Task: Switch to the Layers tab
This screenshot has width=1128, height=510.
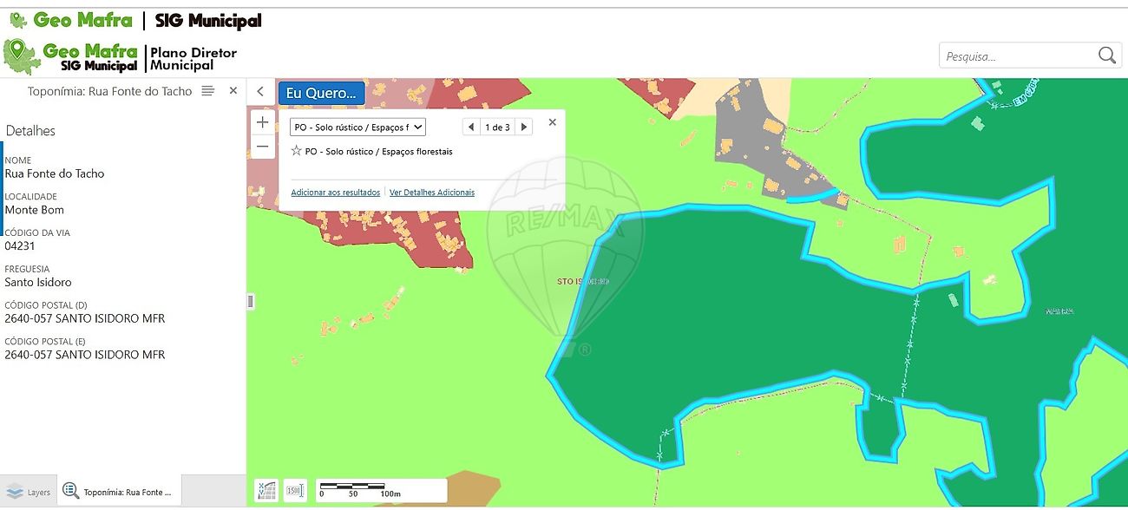Action: (x=29, y=492)
